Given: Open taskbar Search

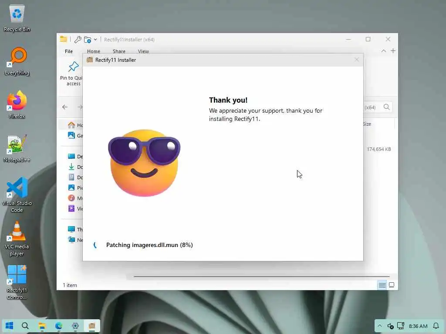Looking at the screenshot, I should pos(25,325).
